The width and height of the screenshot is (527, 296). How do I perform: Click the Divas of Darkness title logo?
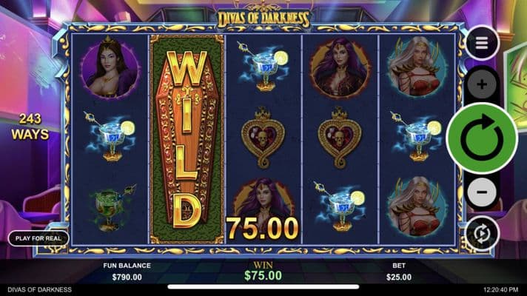coord(263,18)
